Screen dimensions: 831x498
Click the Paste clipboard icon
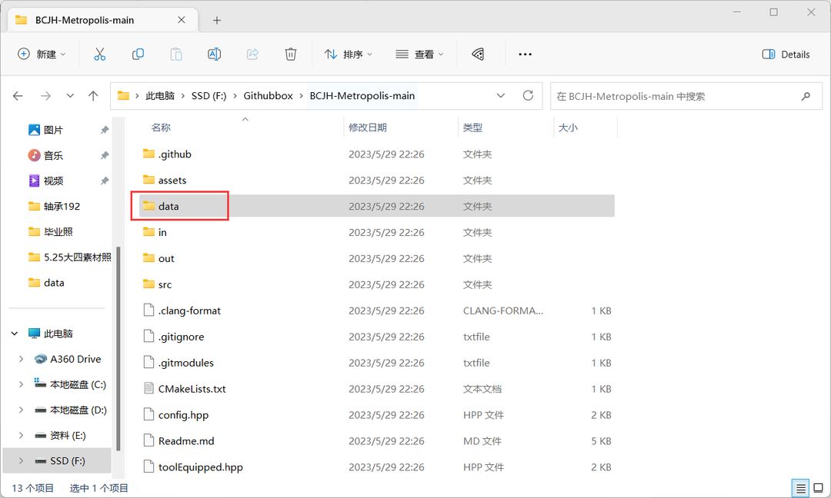click(176, 54)
